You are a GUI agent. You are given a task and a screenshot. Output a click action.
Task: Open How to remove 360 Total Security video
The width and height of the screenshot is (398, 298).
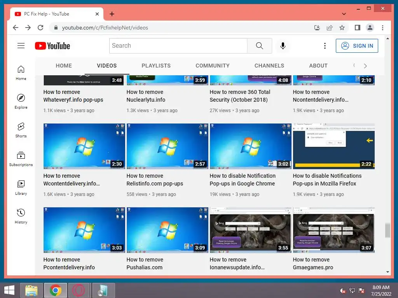pos(240,96)
